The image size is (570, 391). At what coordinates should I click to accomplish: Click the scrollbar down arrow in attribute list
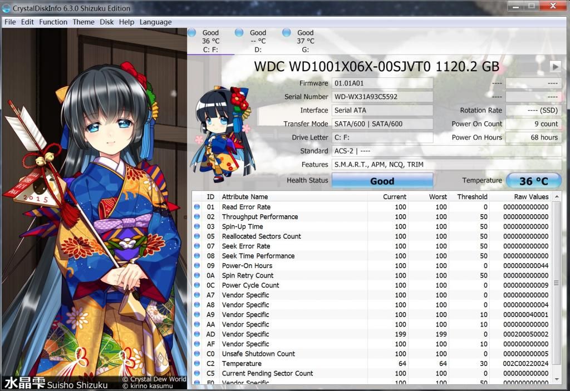[x=557, y=379]
